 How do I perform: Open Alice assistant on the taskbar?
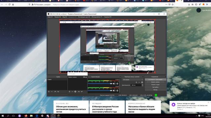(x=20, y=116)
